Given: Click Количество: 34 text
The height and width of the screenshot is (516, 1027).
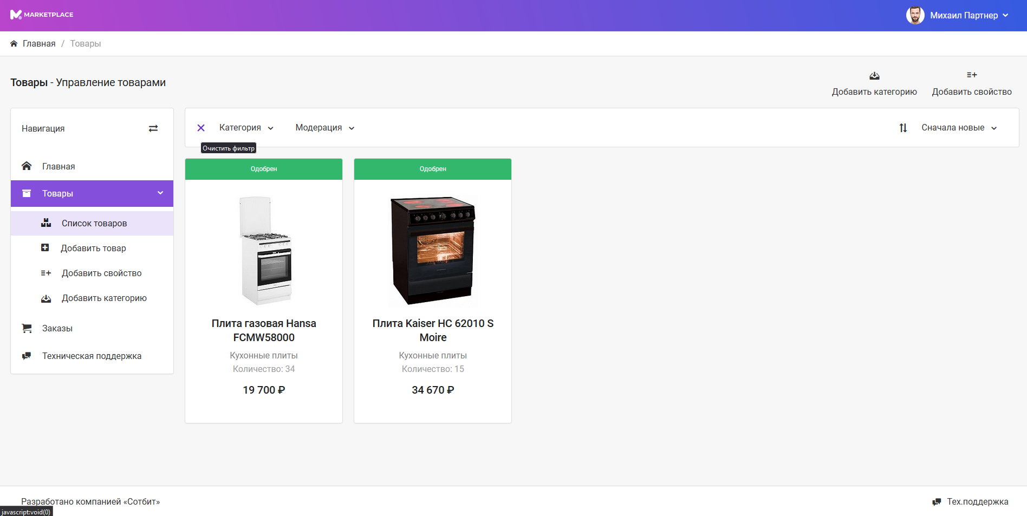Looking at the screenshot, I should pyautogui.click(x=264, y=369).
